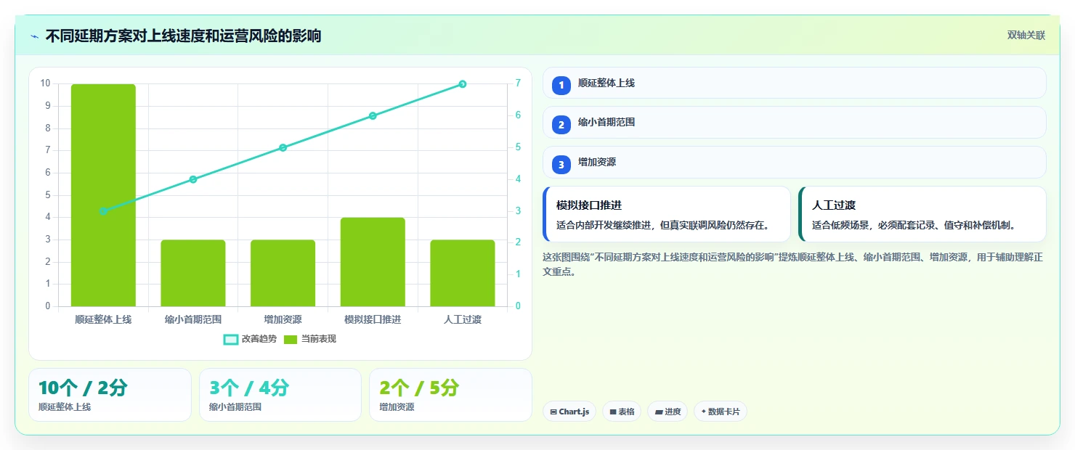
Task: Click the 人工过渡 x-axis label
Action: 463,319
